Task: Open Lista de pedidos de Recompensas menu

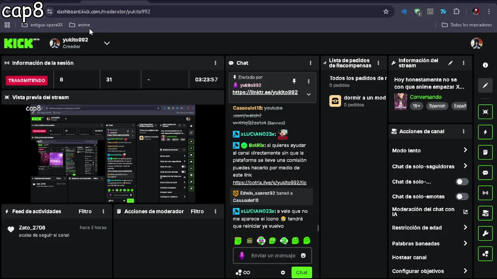Action: (x=378, y=63)
